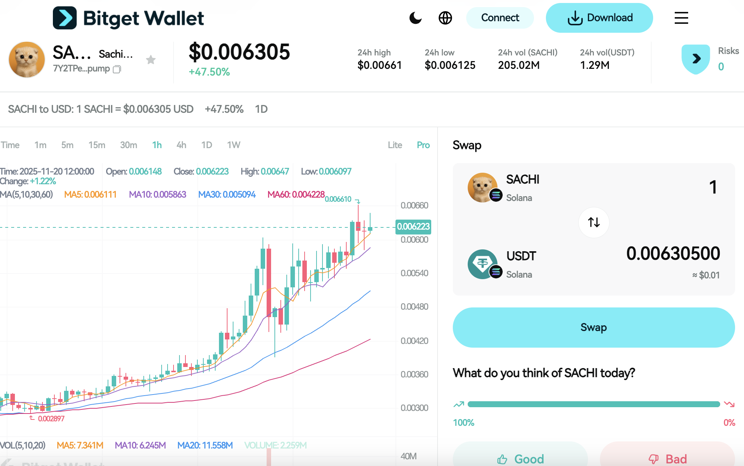The width and height of the screenshot is (744, 466).
Task: Open the Risks shield panel
Action: [x=696, y=58]
